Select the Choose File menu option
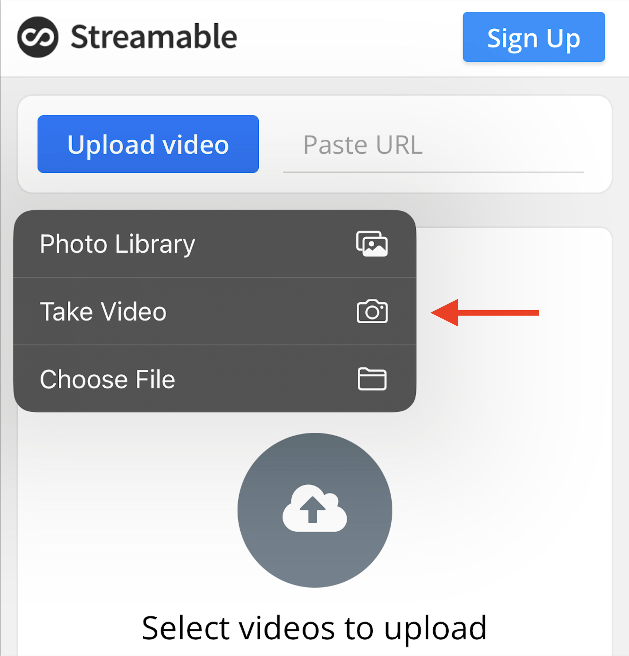The image size is (629, 656). pos(215,379)
